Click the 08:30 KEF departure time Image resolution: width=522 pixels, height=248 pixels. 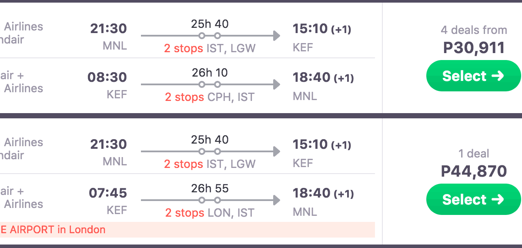(x=107, y=78)
